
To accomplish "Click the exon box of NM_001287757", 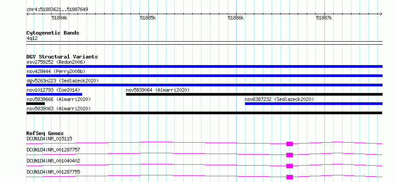I will 289,155.
